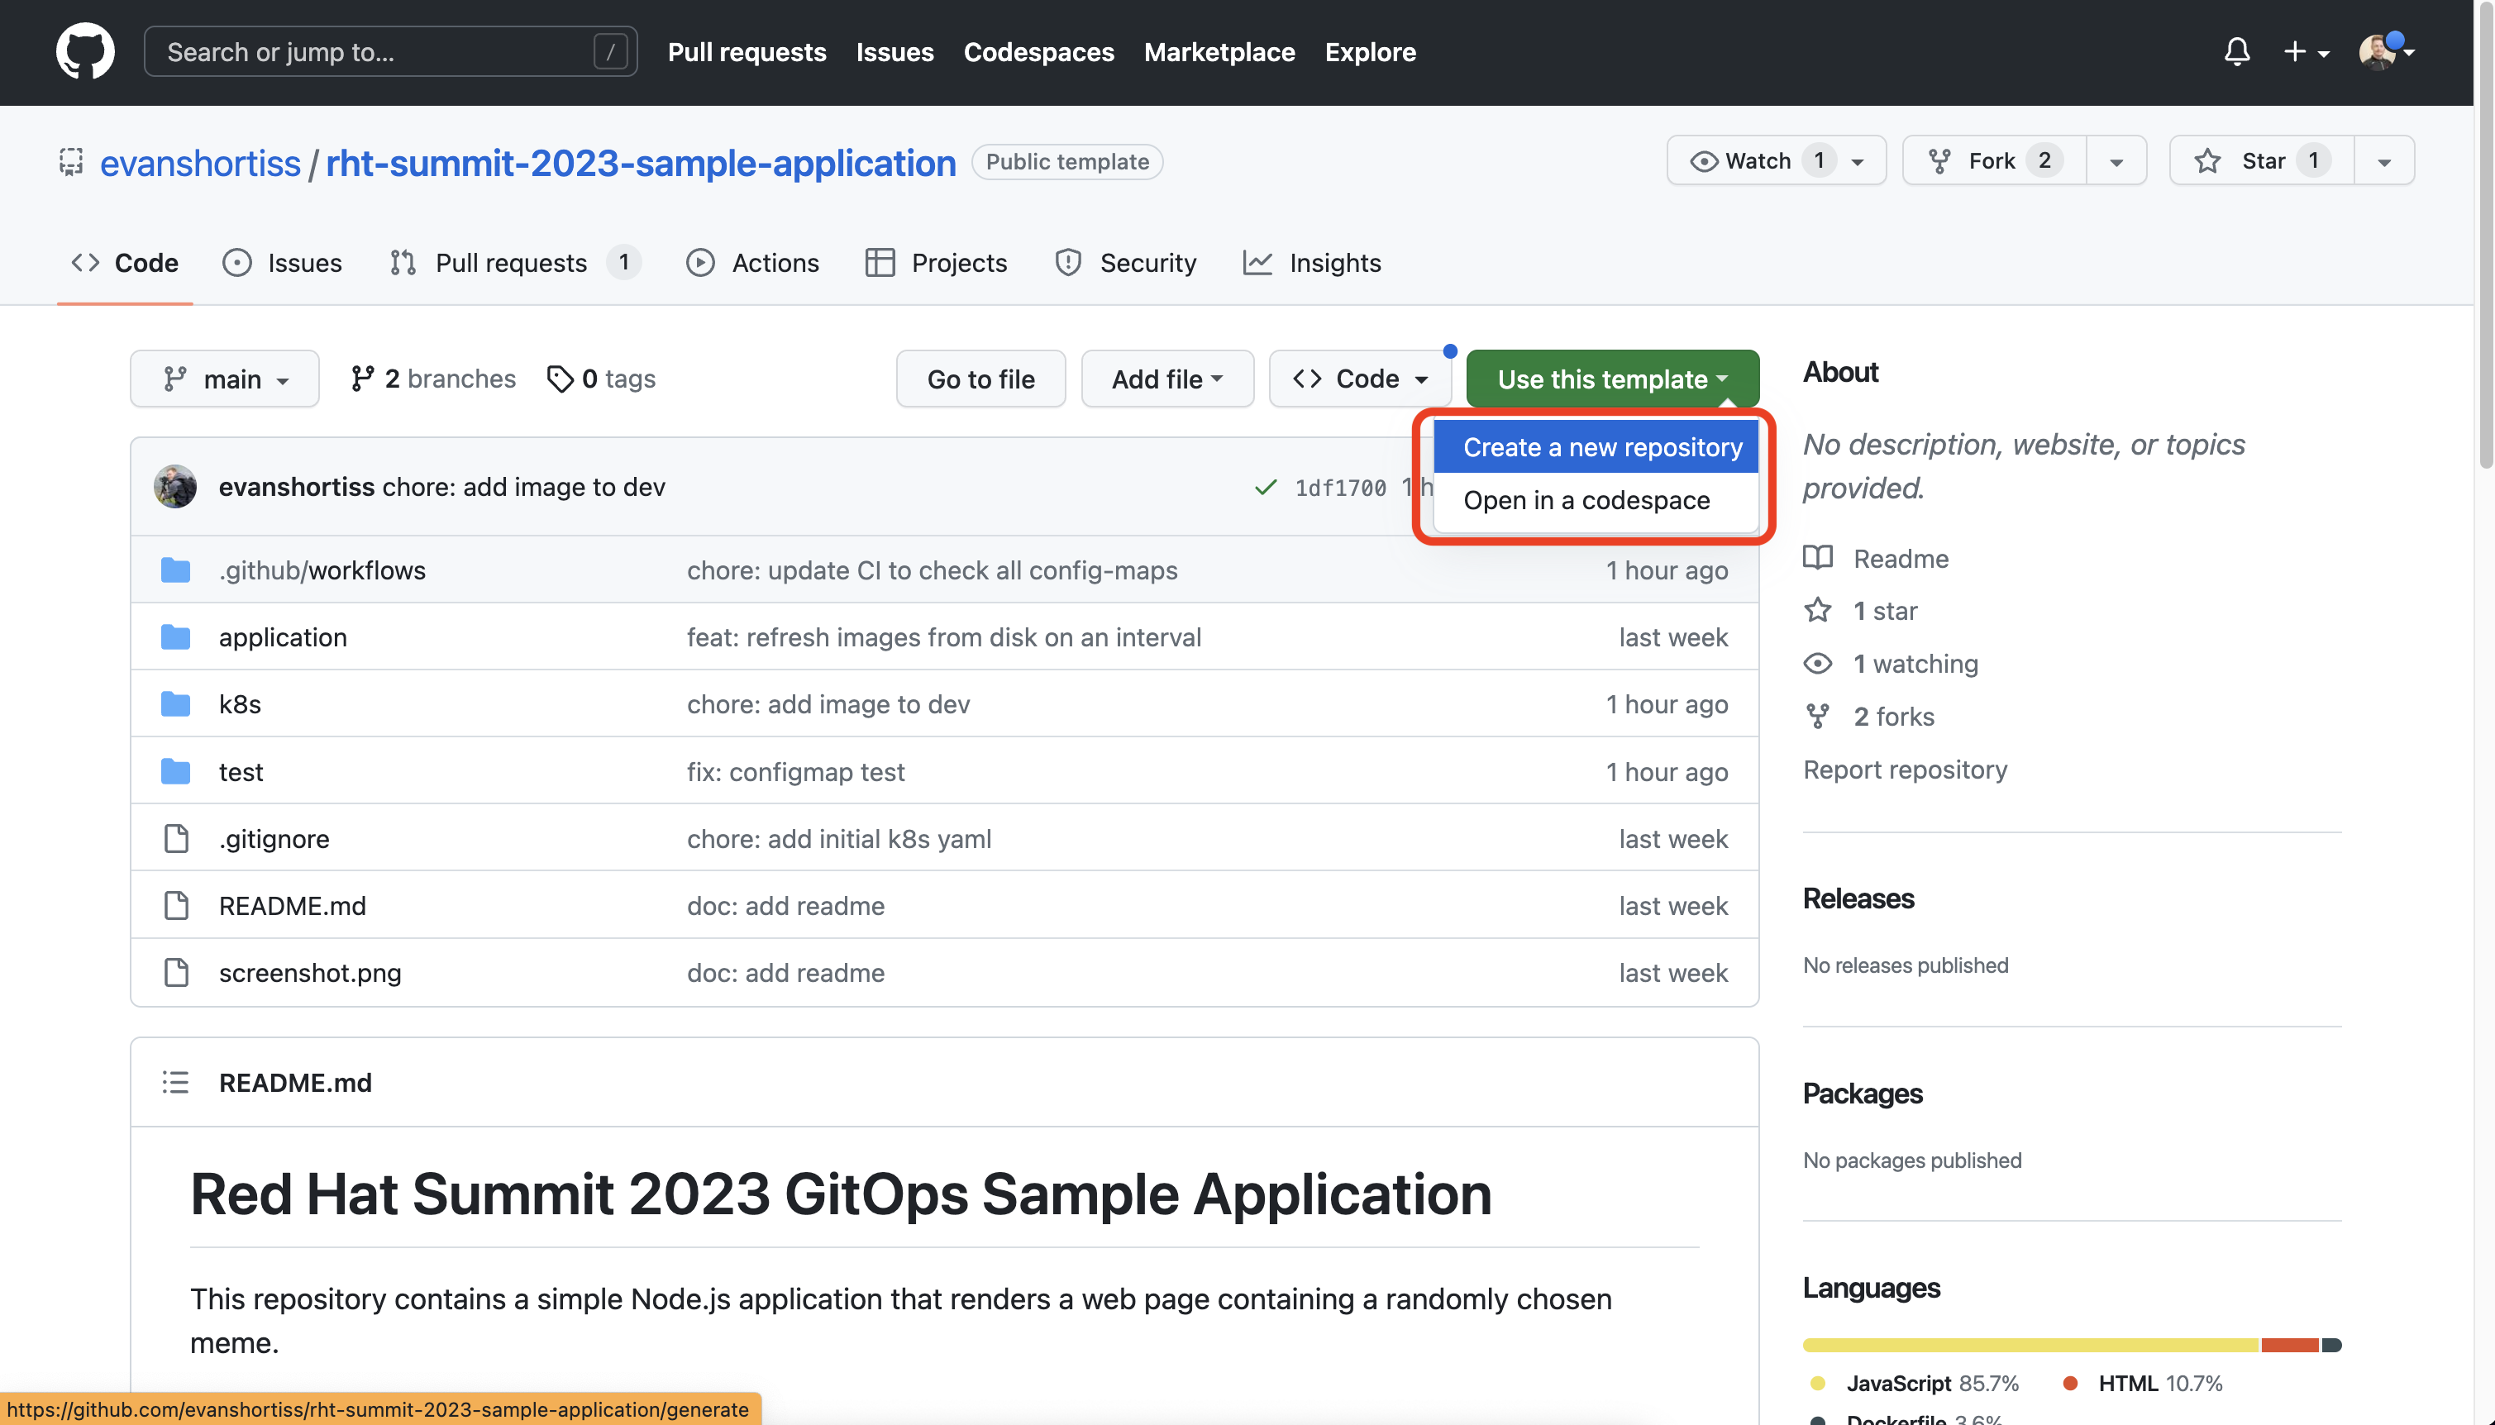The width and height of the screenshot is (2495, 1425).
Task: Open commit fix: configmap test
Action: (796, 771)
